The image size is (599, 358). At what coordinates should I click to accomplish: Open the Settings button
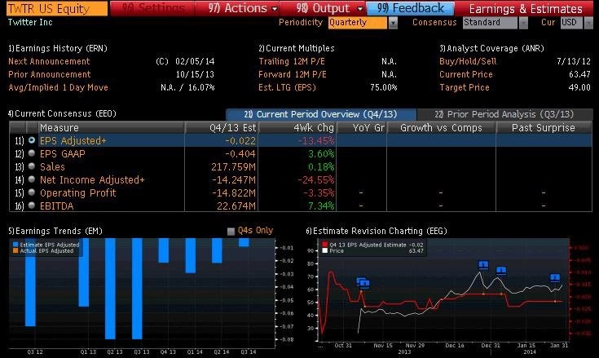pyautogui.click(x=153, y=8)
